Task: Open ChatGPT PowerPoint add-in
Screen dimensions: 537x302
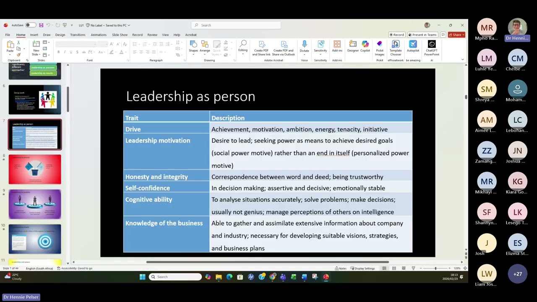Action: (x=431, y=48)
